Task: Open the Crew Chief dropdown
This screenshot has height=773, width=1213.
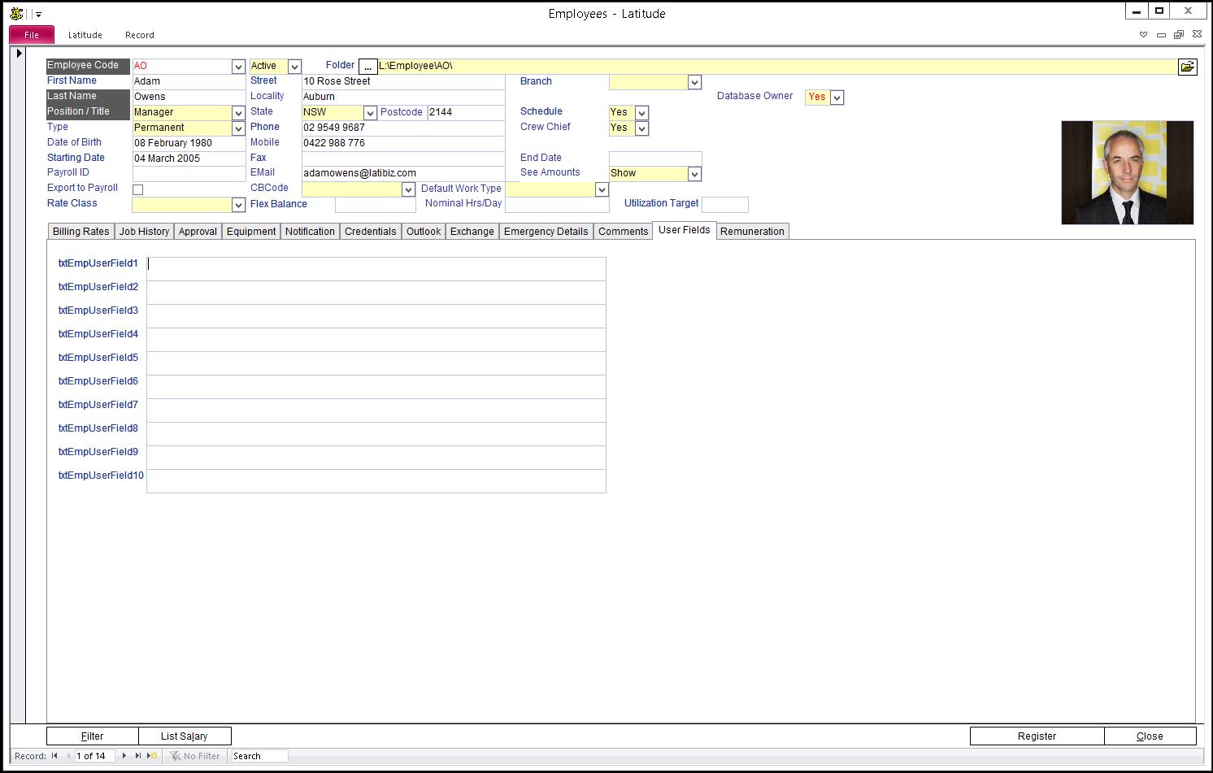Action: coord(641,128)
